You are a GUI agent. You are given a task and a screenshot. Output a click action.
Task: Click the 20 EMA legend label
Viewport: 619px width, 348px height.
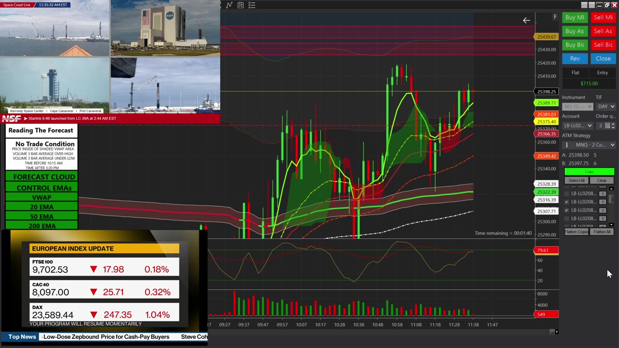pos(42,207)
